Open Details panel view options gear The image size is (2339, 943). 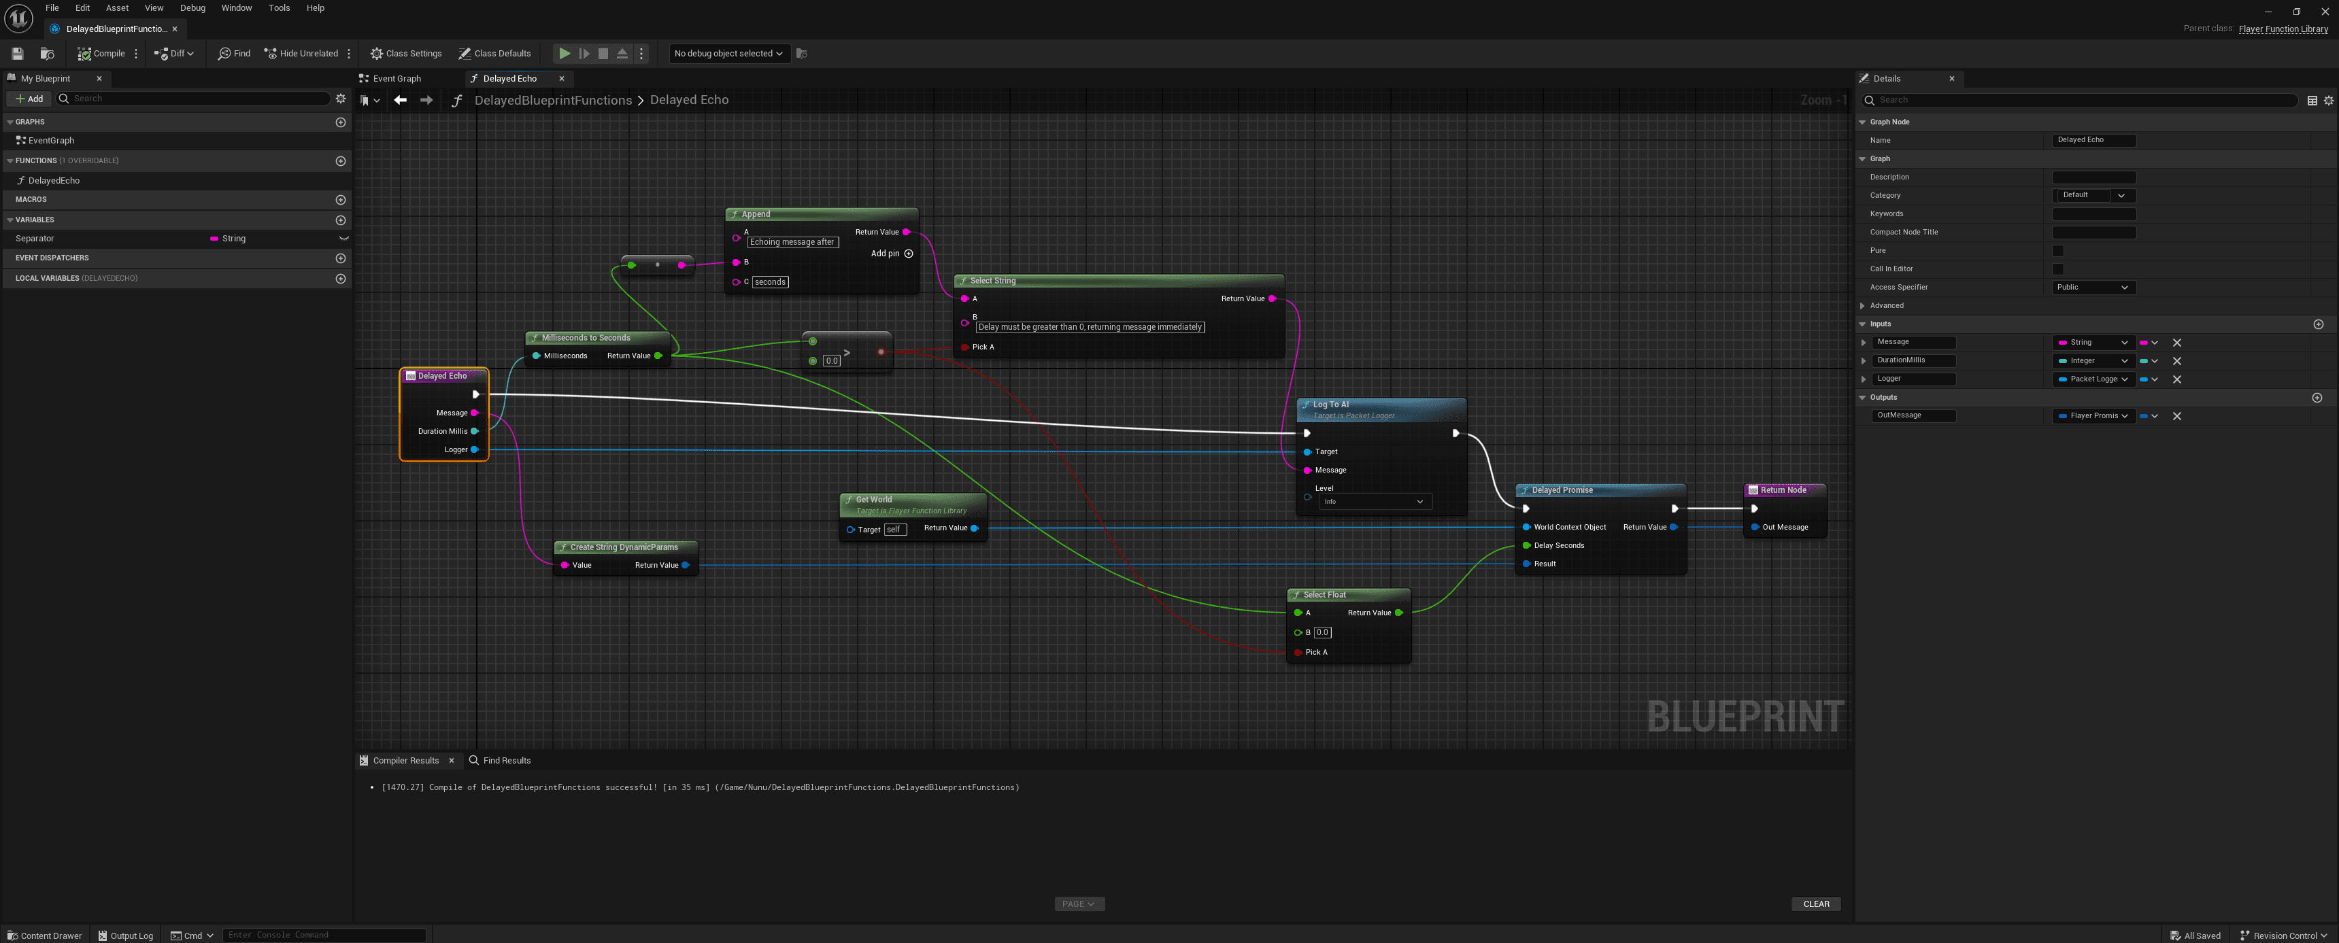pyautogui.click(x=2328, y=100)
